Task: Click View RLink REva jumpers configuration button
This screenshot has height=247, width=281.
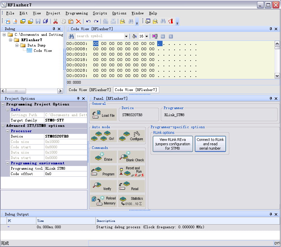Action: [173, 144]
